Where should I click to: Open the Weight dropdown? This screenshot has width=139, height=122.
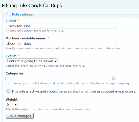(12, 104)
